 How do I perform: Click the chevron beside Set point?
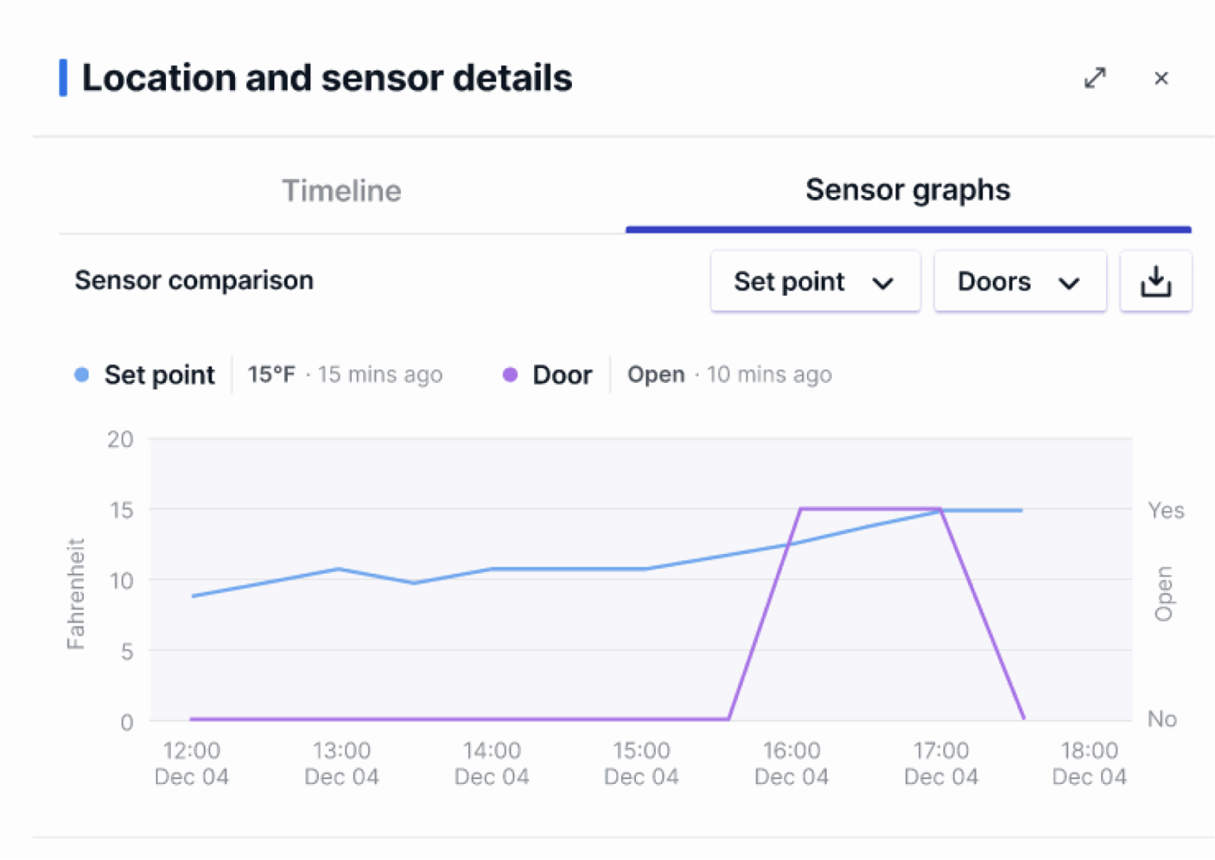[x=883, y=283]
